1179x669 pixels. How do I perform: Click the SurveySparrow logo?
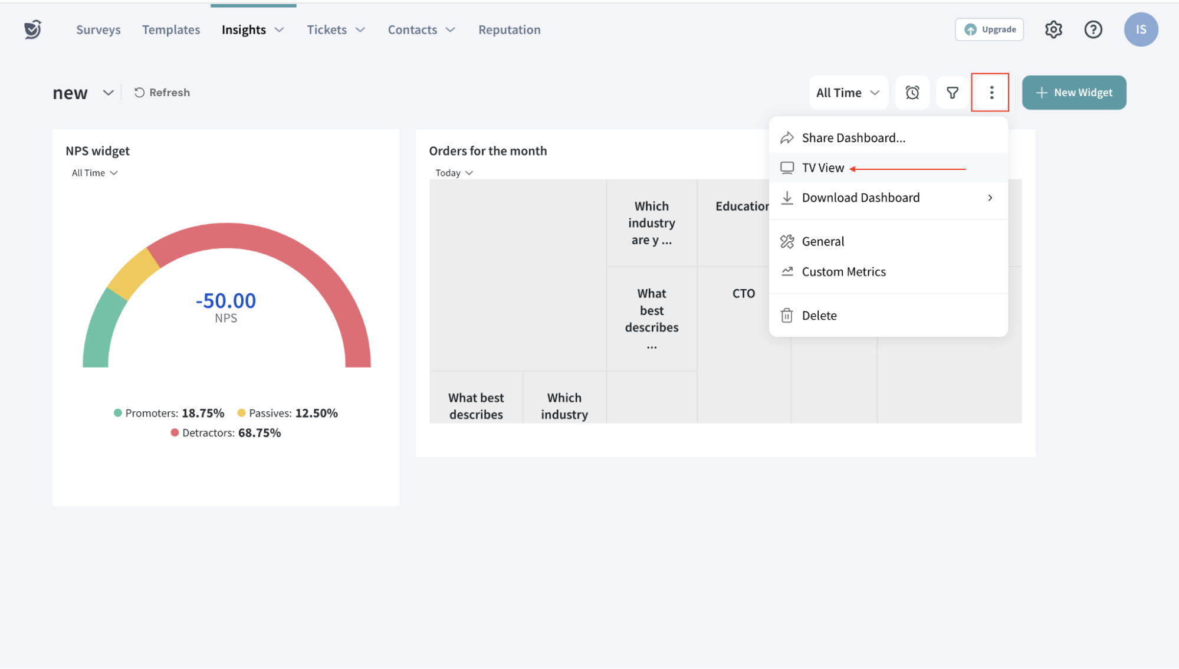point(32,29)
